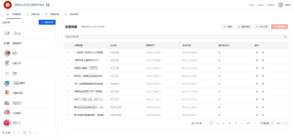The width and height of the screenshot is (294, 140).
Task: Click the 发布时间 column header
Action: pyautogui.click(x=187, y=45)
